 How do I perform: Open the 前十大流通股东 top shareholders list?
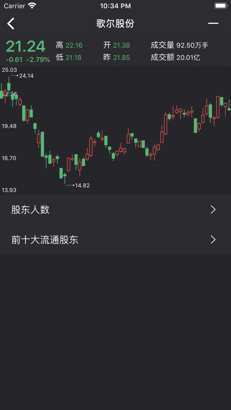tap(45, 240)
